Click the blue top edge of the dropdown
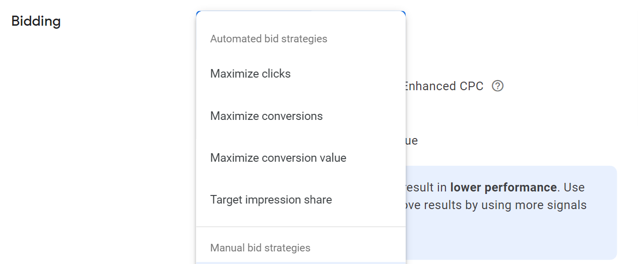The height and width of the screenshot is (264, 638). [x=300, y=11]
